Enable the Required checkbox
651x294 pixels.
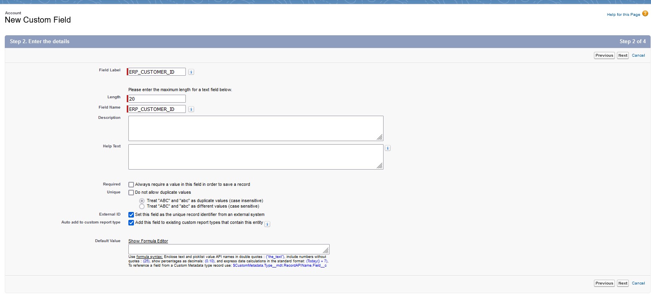tap(131, 185)
